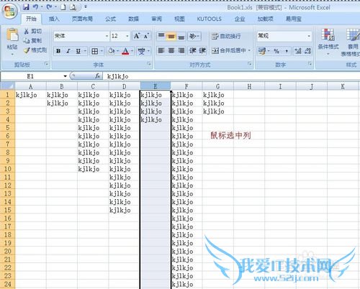
Task: Select row 10 header
Action: [7, 169]
